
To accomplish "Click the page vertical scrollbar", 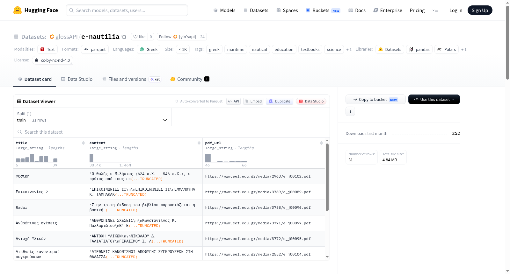I will (507, 42).
